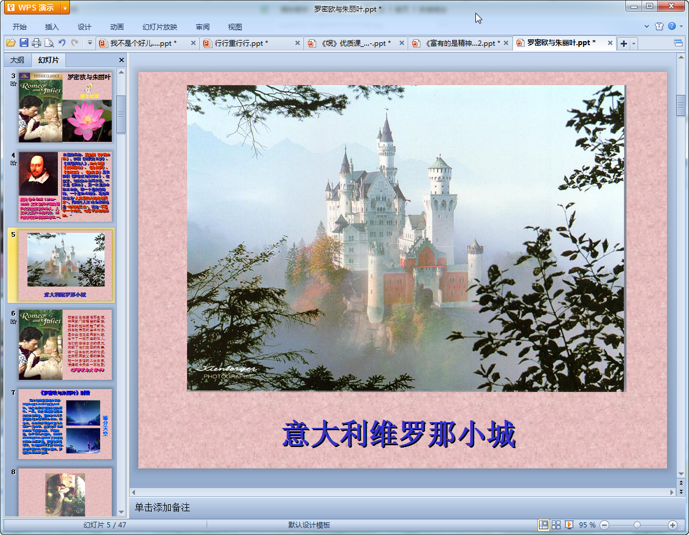Image resolution: width=689 pixels, height=535 pixels.
Task: Click the Save floppy disk icon
Action: pyautogui.click(x=24, y=43)
